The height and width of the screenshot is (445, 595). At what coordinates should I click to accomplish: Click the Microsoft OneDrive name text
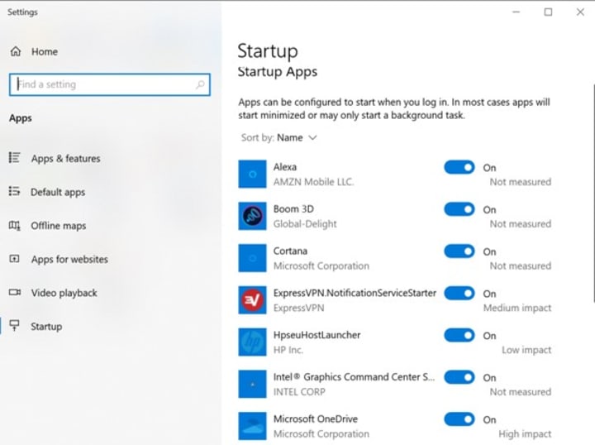(x=316, y=419)
